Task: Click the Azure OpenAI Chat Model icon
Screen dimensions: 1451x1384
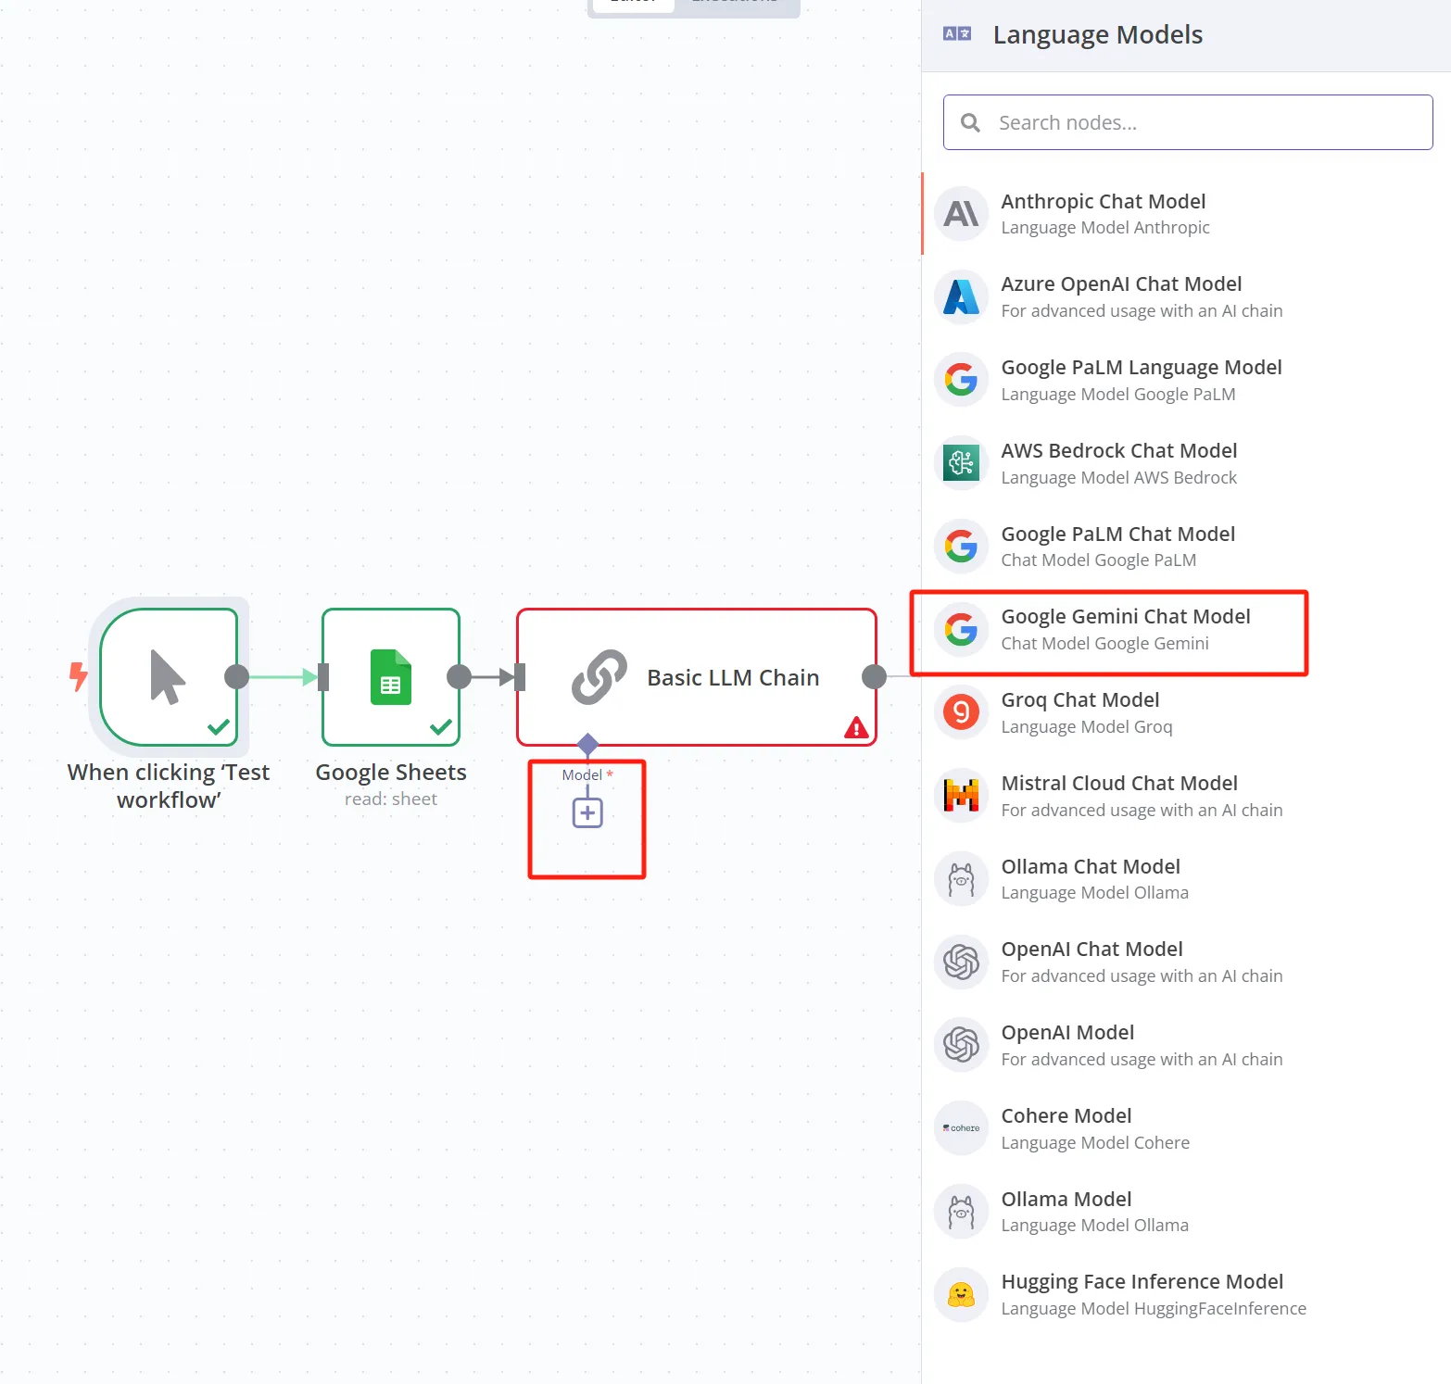Action: (x=961, y=297)
